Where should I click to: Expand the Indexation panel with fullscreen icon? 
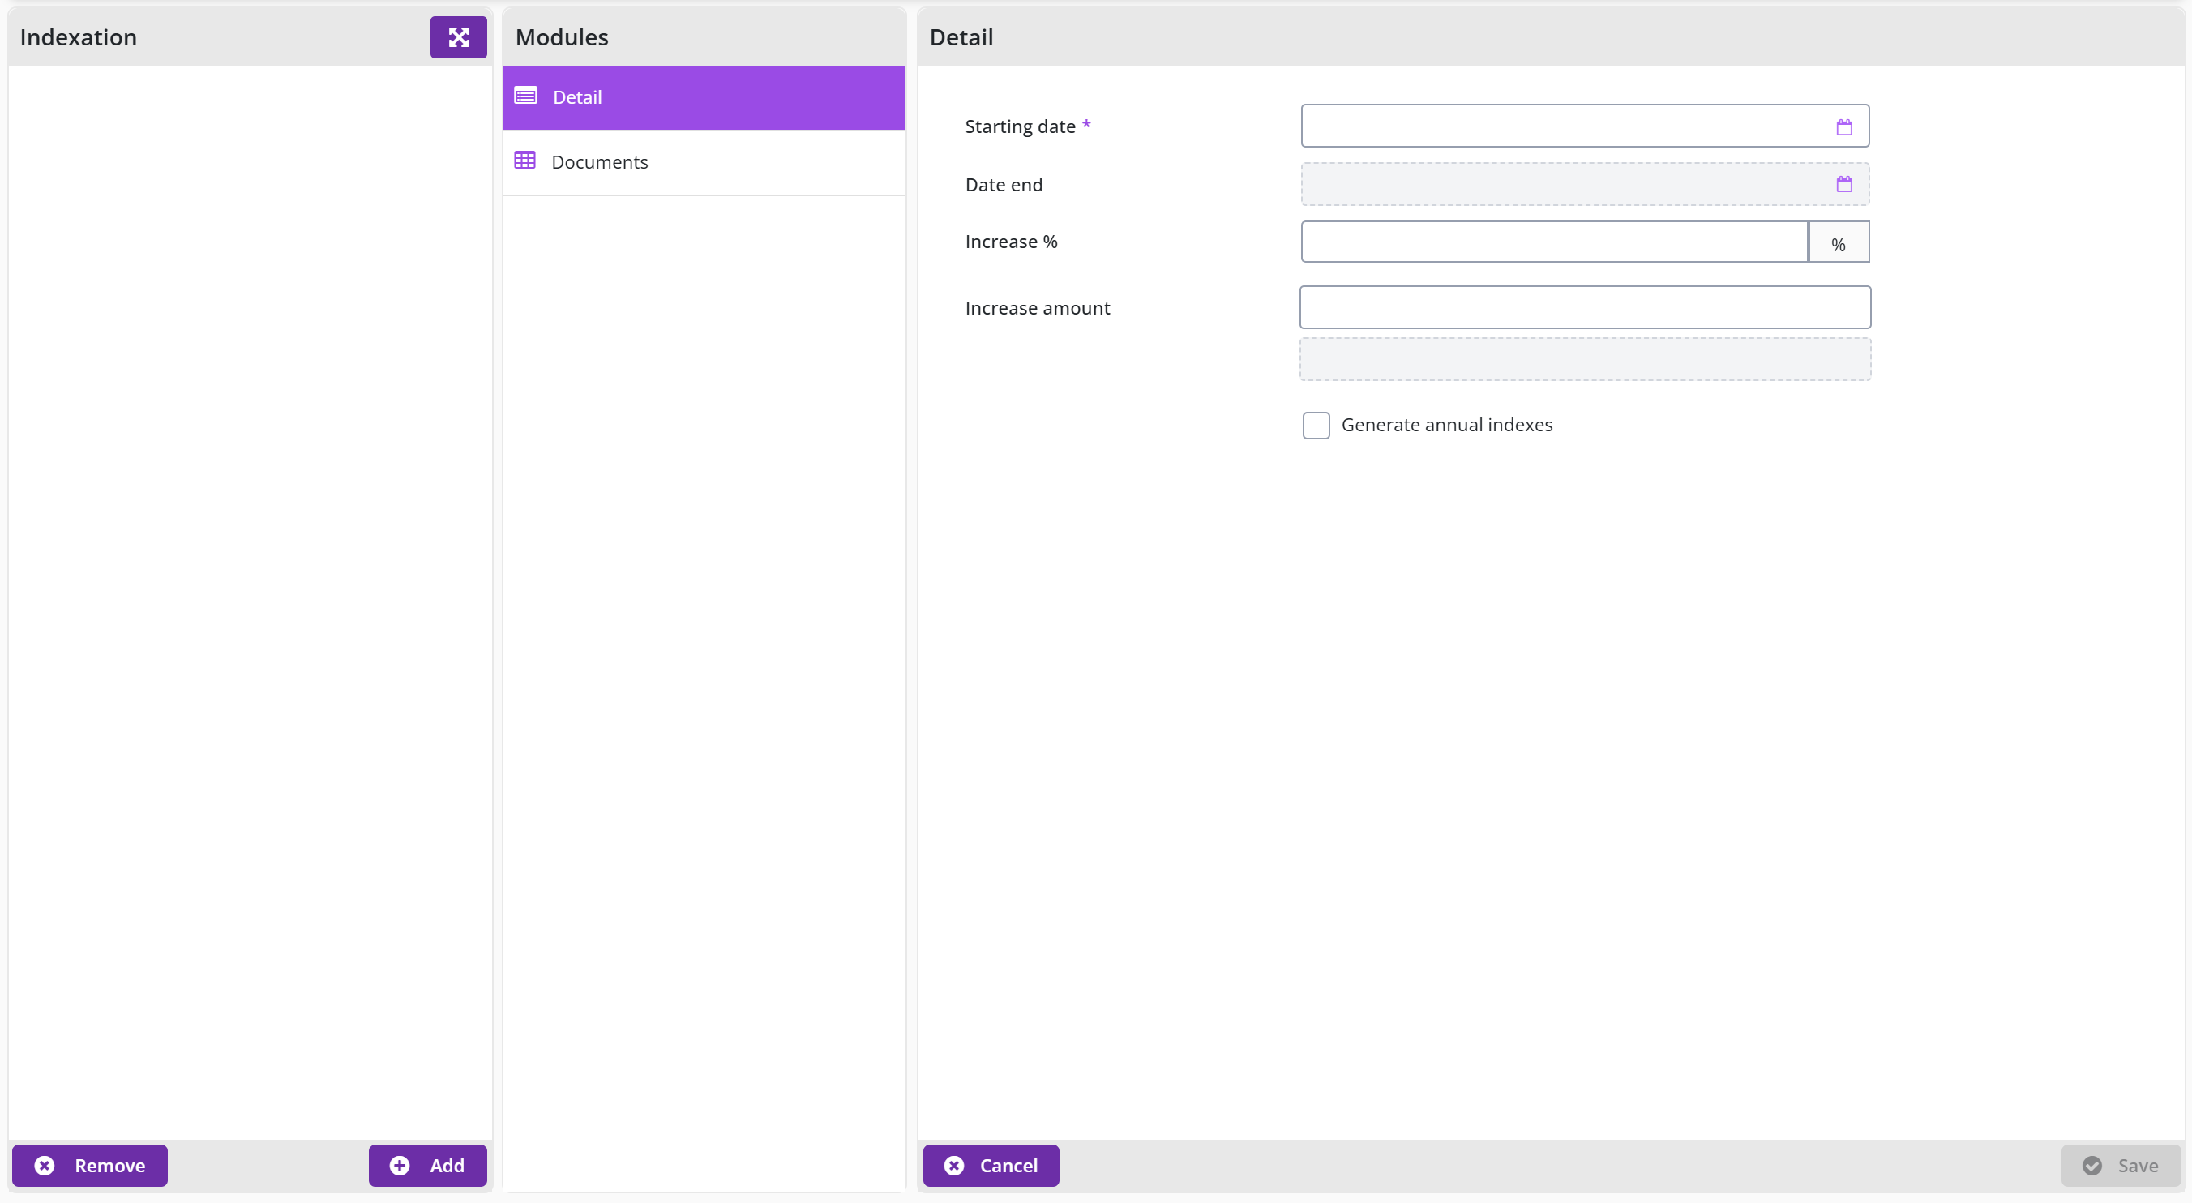coord(458,37)
